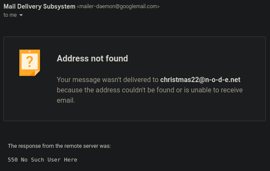Expand recipient details arrow beside "to me"
Screen dimensions: 270x171
tap(21, 15)
